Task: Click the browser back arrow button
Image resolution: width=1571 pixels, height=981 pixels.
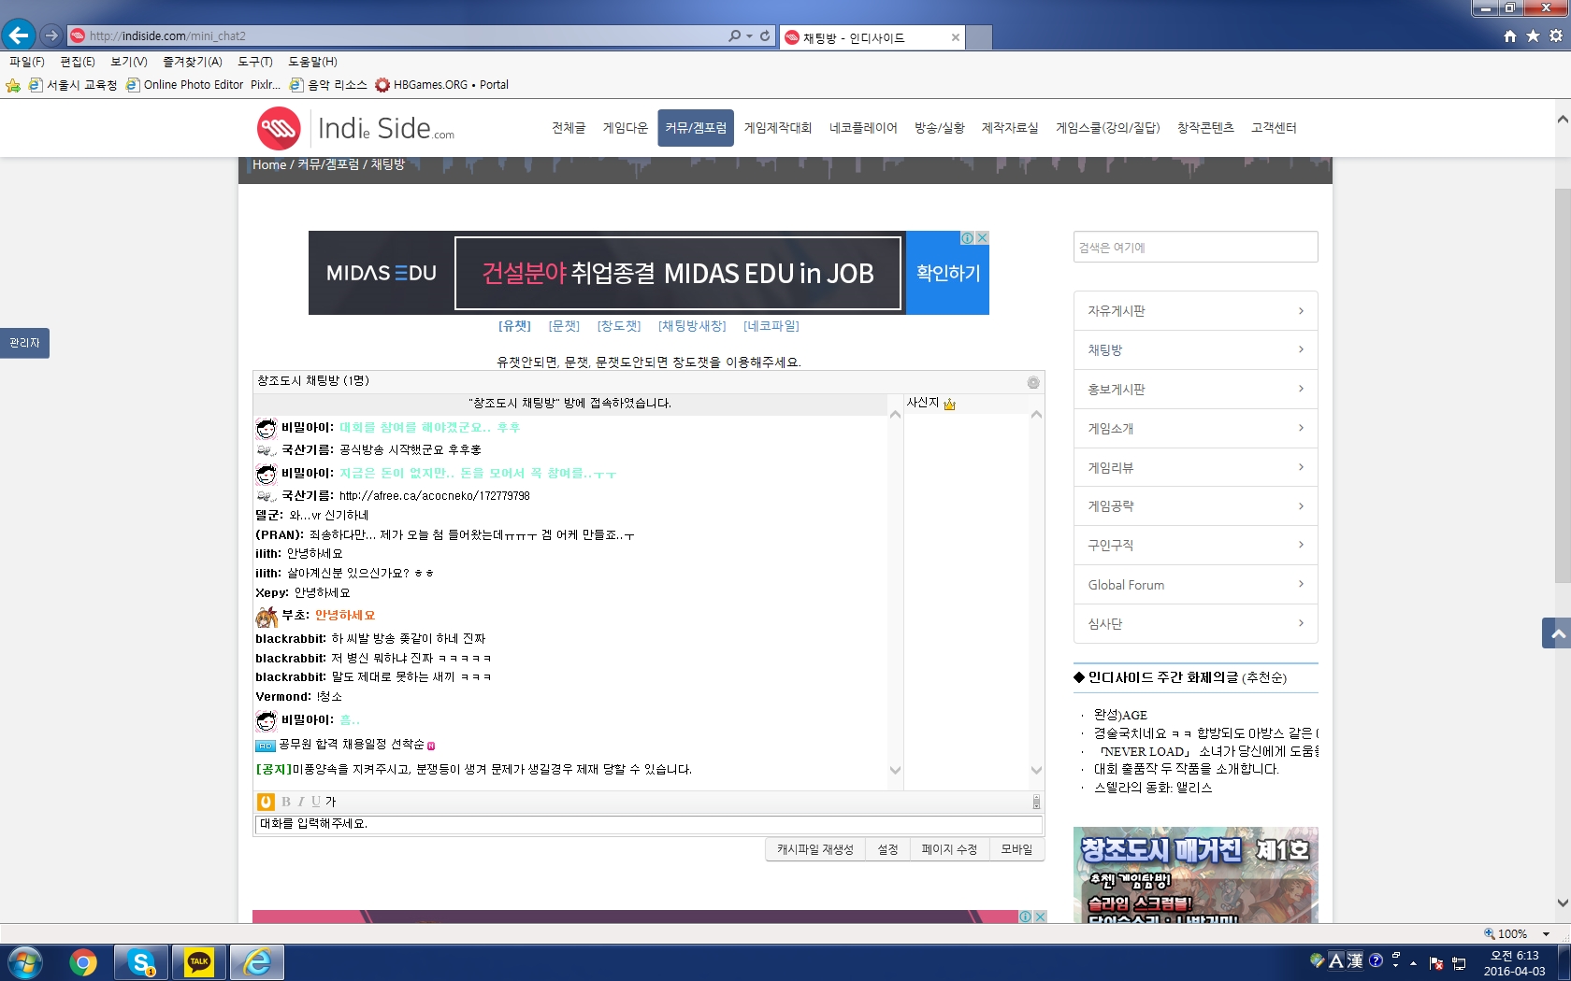Action: 19,36
